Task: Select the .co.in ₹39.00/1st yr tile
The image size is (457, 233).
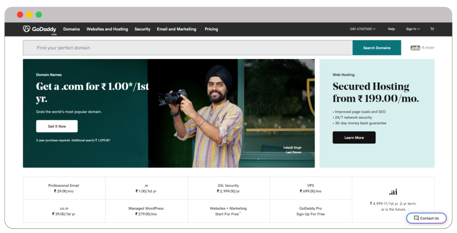Action: pos(64,211)
